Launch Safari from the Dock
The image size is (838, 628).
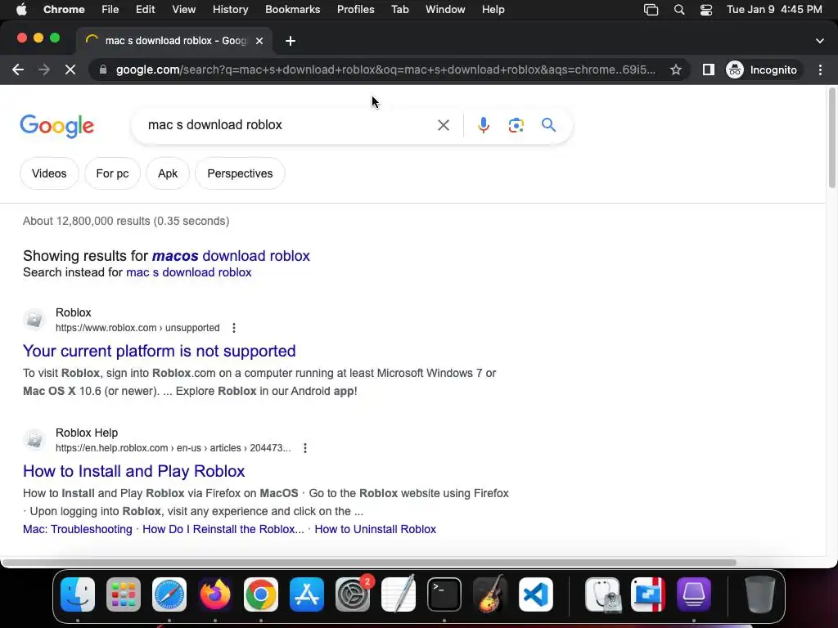pyautogui.click(x=169, y=594)
